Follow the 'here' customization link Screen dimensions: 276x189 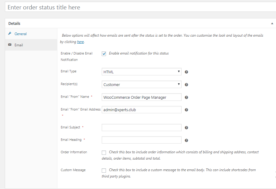coord(80,42)
